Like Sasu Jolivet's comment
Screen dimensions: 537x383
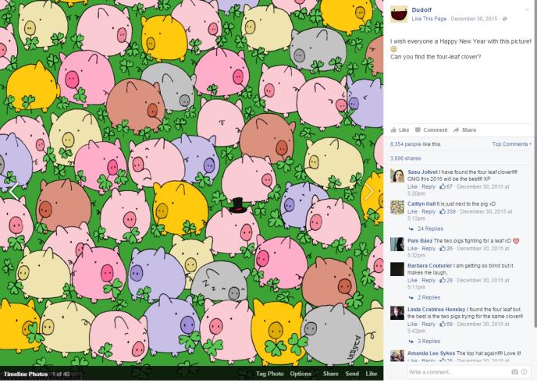(412, 187)
